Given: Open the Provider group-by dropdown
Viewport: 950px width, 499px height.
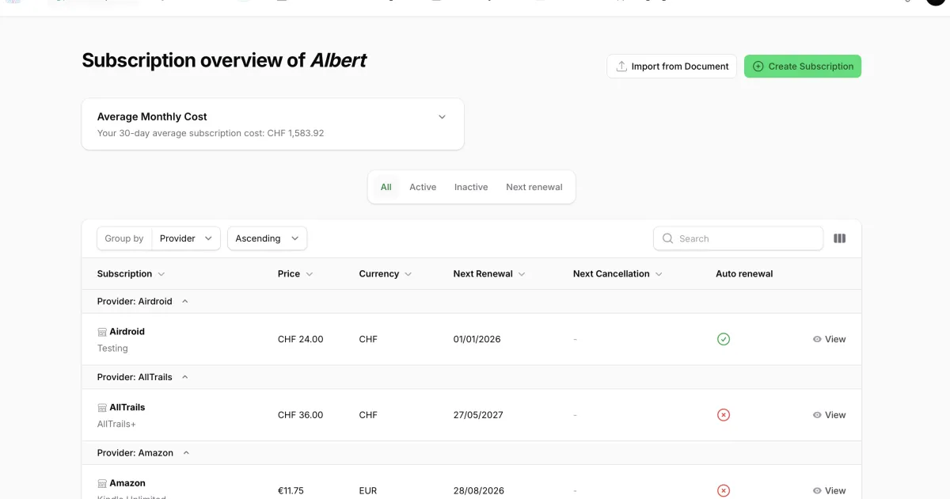Looking at the screenshot, I should (186, 238).
